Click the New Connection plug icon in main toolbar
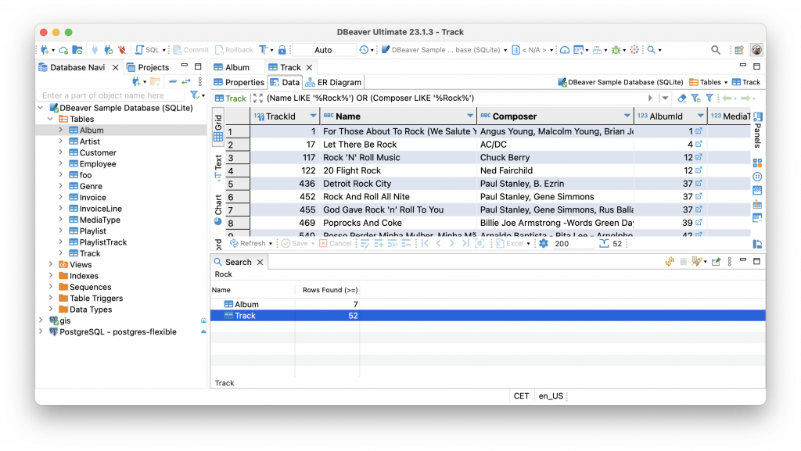This screenshot has height=451, width=801. point(45,50)
